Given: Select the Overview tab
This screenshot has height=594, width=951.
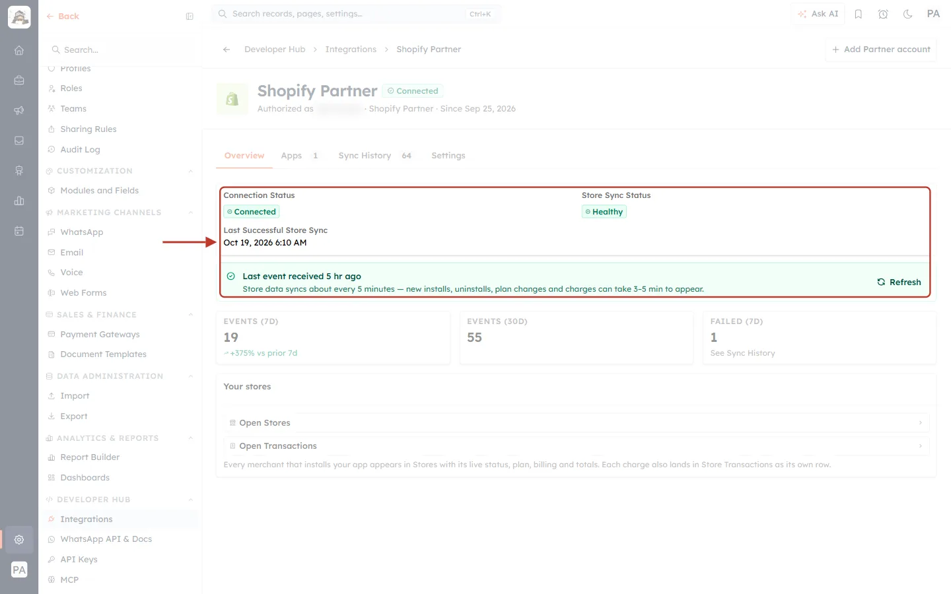Looking at the screenshot, I should (x=244, y=156).
